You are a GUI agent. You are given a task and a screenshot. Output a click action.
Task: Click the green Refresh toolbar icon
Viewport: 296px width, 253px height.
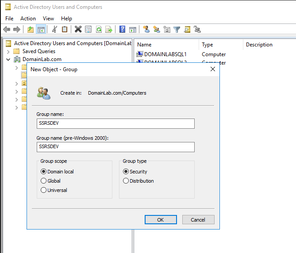pos(99,30)
